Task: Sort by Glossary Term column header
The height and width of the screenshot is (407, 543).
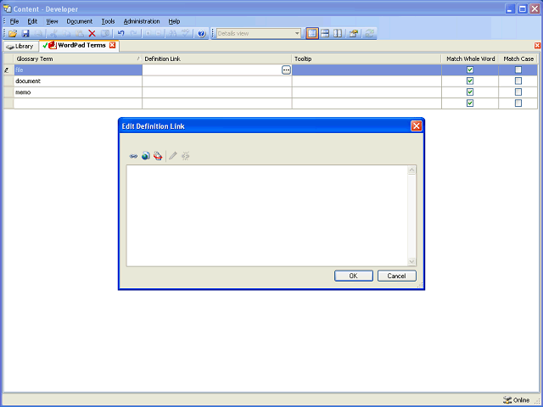Action: tap(78, 59)
